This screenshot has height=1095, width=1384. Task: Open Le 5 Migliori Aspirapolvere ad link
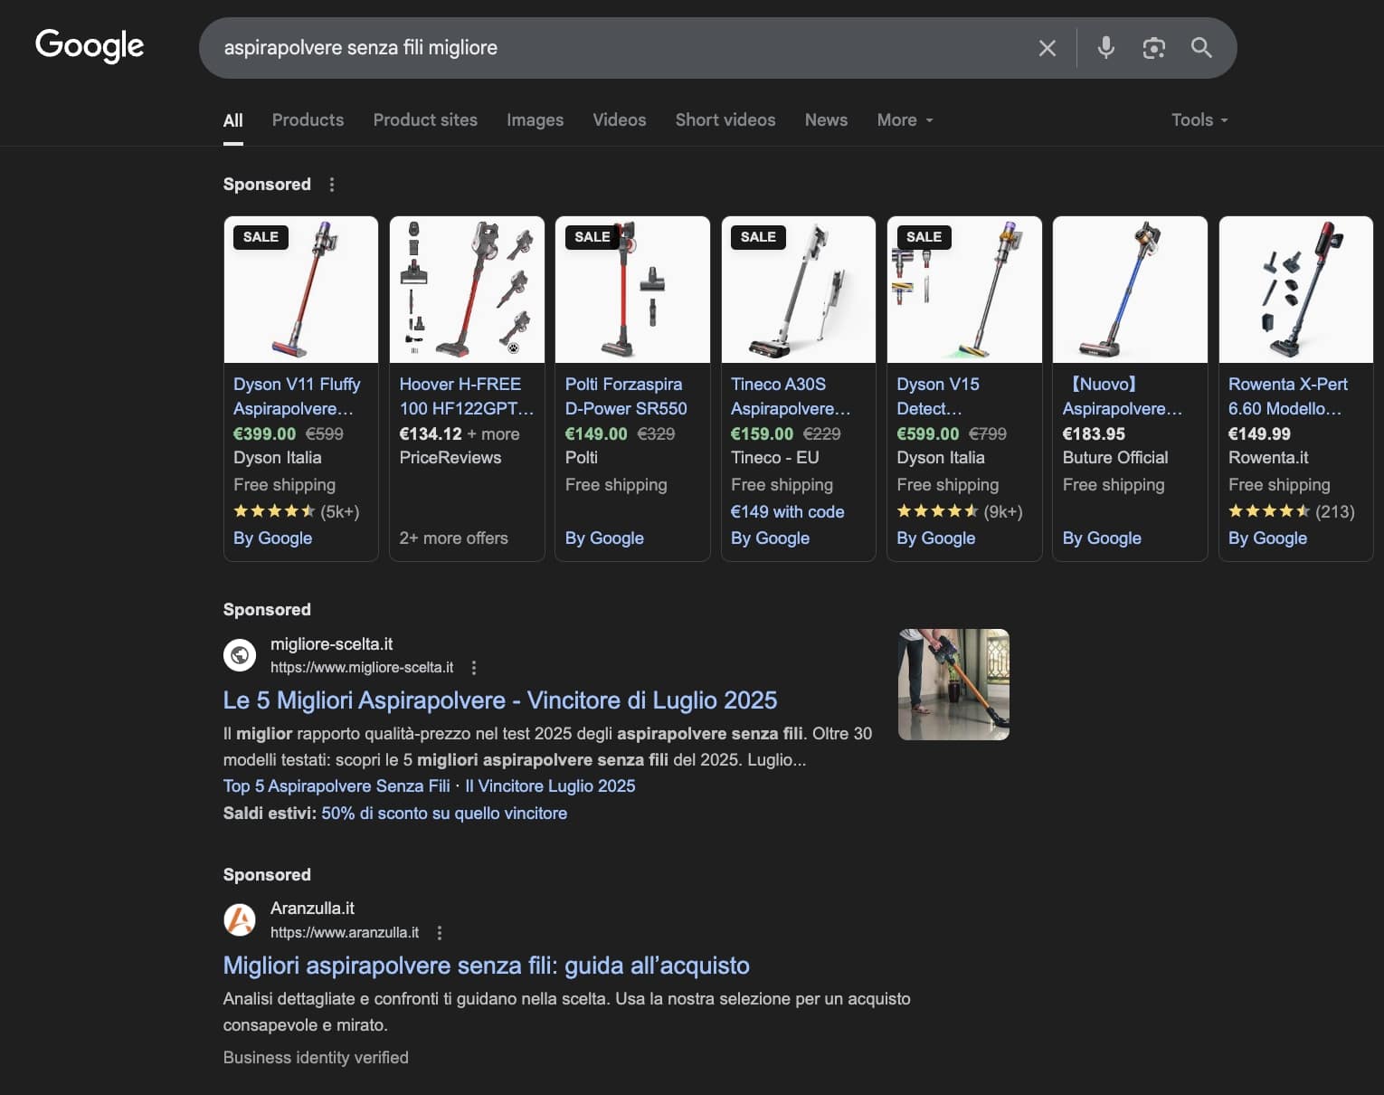pos(500,700)
